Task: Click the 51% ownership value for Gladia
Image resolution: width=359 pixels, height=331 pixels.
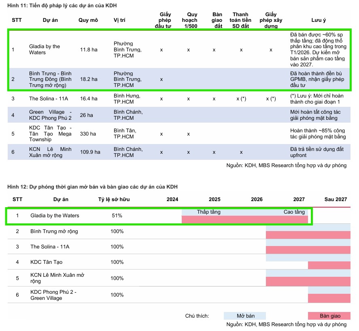Action: tap(117, 216)
